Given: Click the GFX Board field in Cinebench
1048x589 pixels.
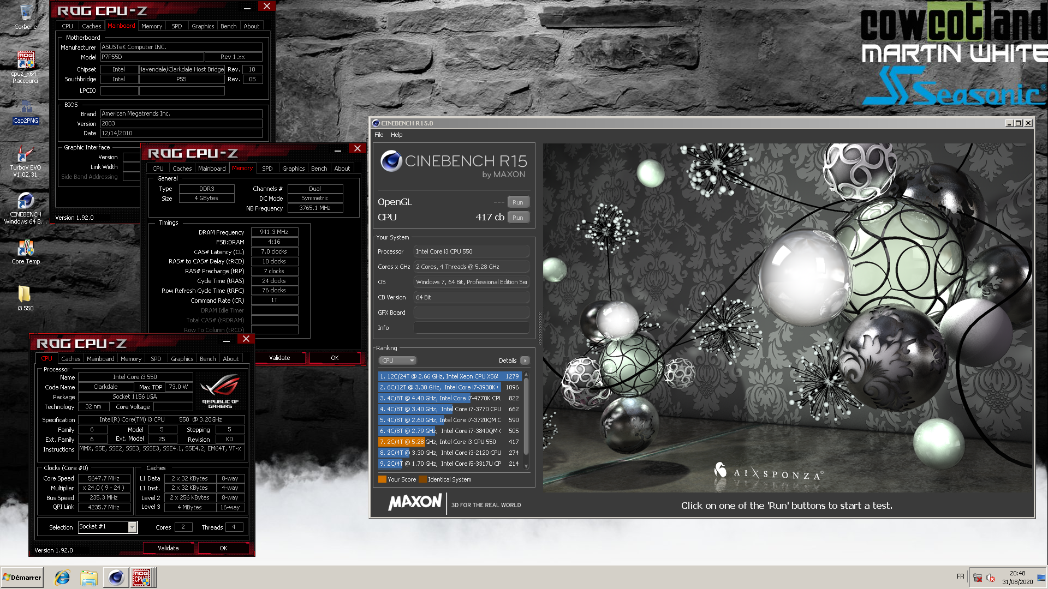Looking at the screenshot, I should click(472, 312).
